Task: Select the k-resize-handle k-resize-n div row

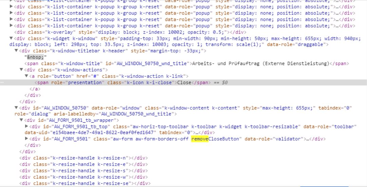Action: pos(84,158)
